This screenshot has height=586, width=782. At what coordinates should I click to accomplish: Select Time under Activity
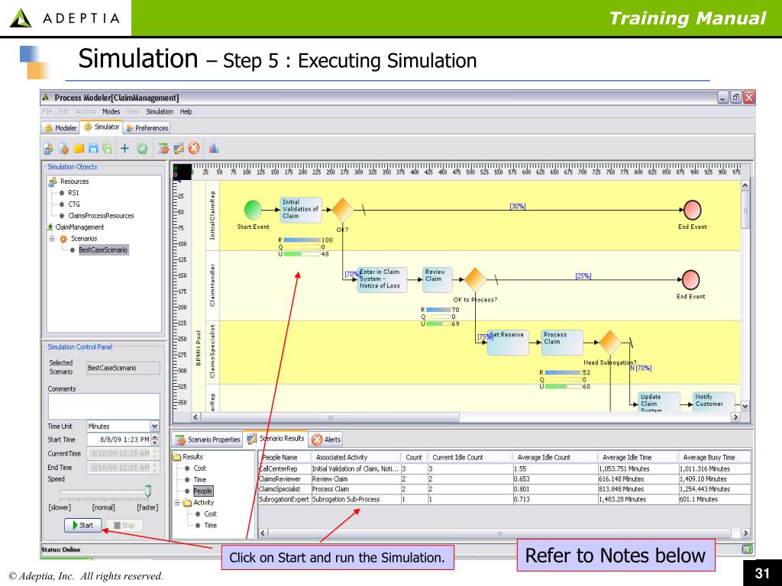tap(211, 525)
